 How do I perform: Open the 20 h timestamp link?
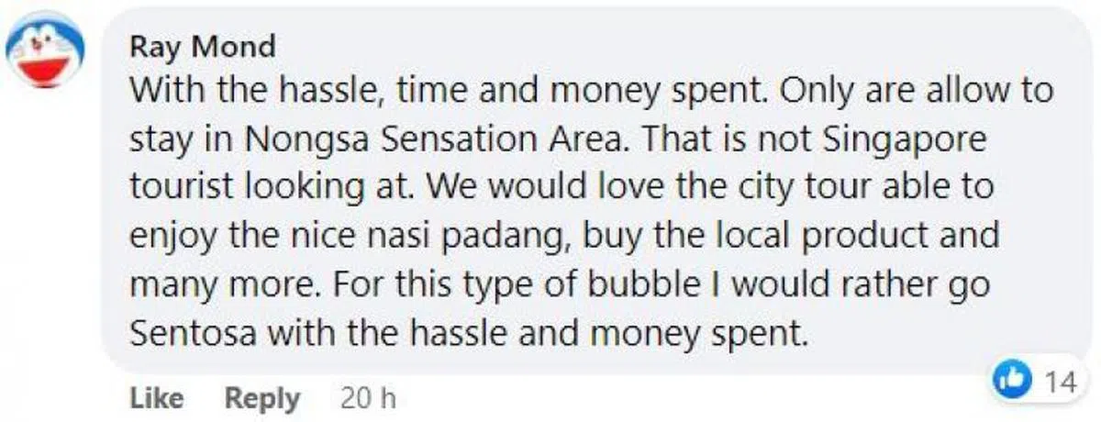coord(367,399)
